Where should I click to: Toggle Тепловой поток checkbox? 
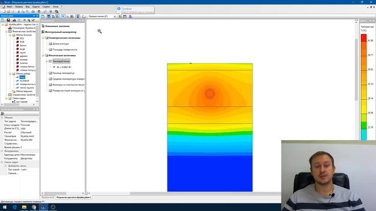click(51, 61)
